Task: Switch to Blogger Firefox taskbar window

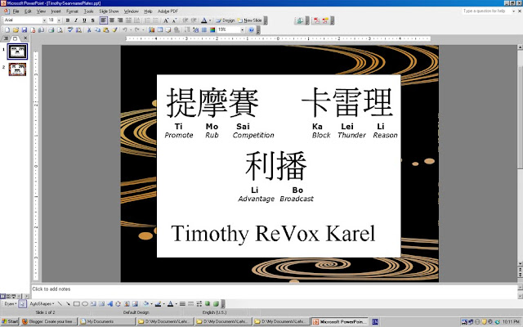Action: pos(48,321)
